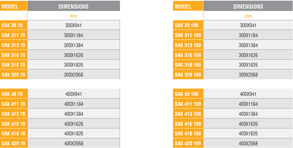Select the 300X1384 dimension for SAK 313 70
The width and height of the screenshot is (293, 148).
click(74, 45)
